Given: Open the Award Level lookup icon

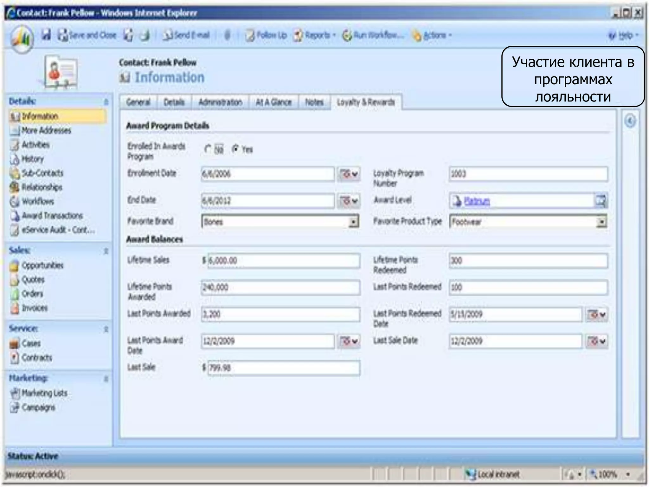Looking at the screenshot, I should [x=601, y=201].
